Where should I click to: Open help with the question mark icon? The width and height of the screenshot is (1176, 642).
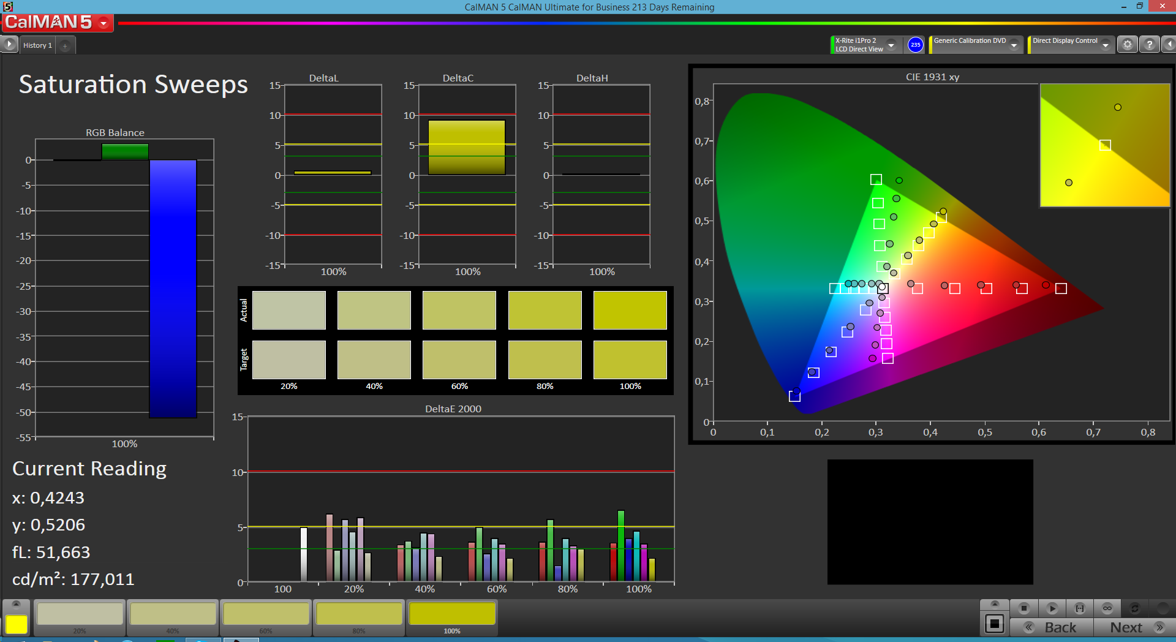tap(1150, 45)
